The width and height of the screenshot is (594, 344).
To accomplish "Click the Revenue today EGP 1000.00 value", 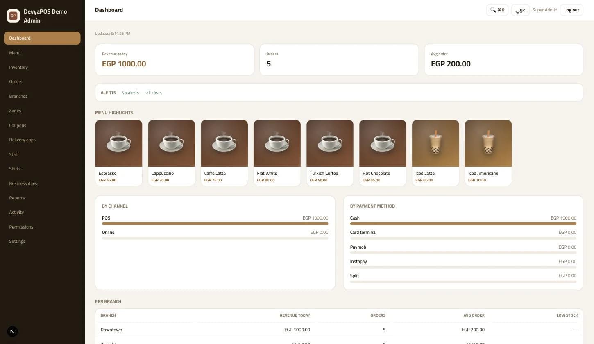I will pyautogui.click(x=124, y=63).
